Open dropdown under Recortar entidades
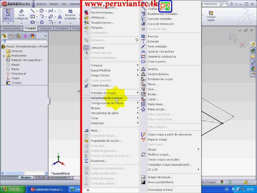This screenshot has width=257, height=193. (70, 23)
